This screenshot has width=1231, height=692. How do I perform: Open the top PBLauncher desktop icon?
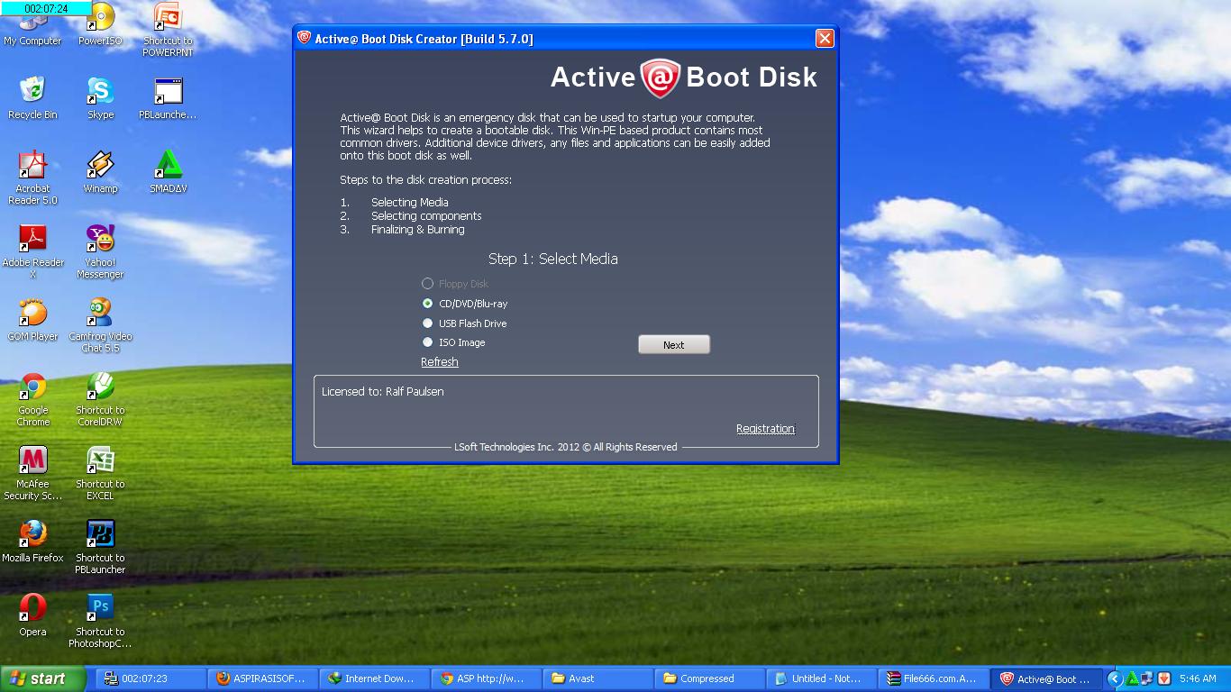pos(168,98)
